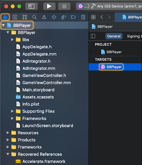Expand the libs folder
Screen dimensions: 142x165
(x=12, y=40)
